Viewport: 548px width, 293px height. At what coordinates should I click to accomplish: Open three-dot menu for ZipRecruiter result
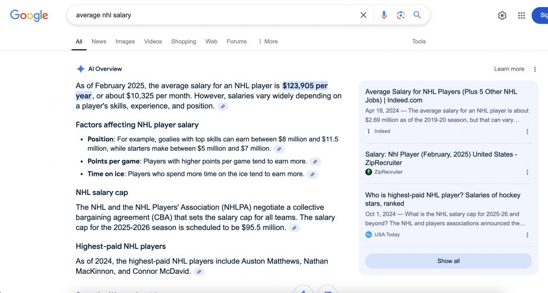pyautogui.click(x=527, y=172)
